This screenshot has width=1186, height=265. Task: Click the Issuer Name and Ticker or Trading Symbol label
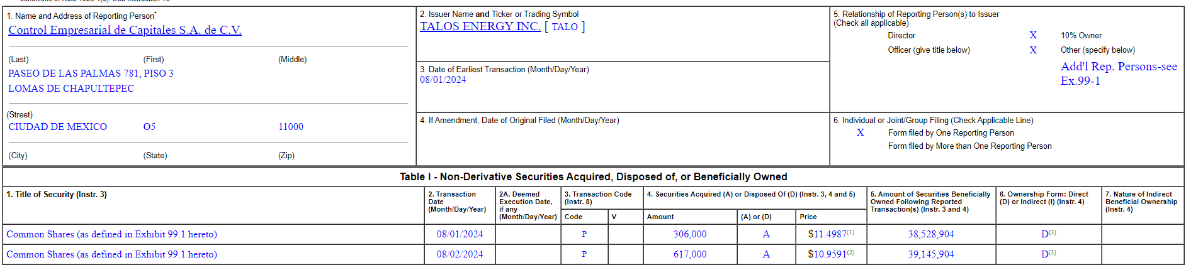click(499, 14)
